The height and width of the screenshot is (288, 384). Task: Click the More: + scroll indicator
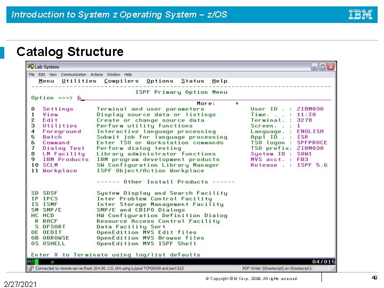coord(218,103)
